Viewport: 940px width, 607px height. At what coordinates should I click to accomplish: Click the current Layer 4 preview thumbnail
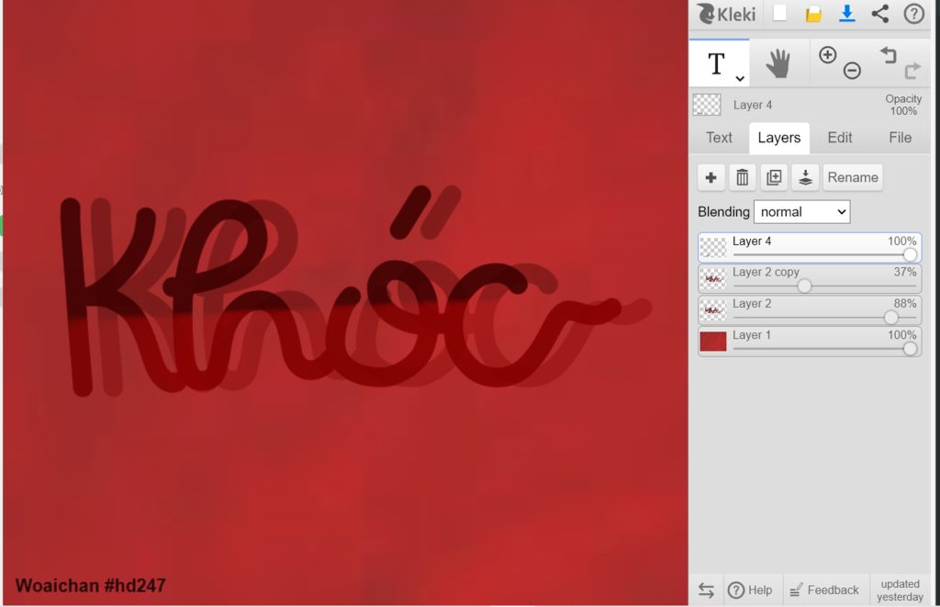(x=707, y=105)
